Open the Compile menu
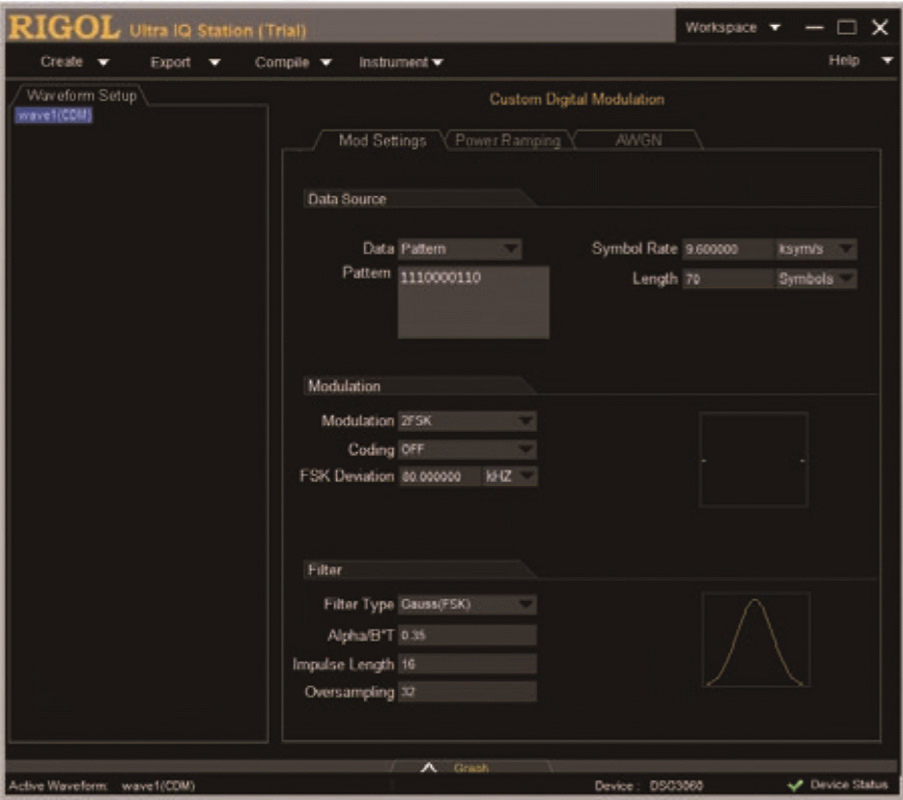 (x=293, y=62)
